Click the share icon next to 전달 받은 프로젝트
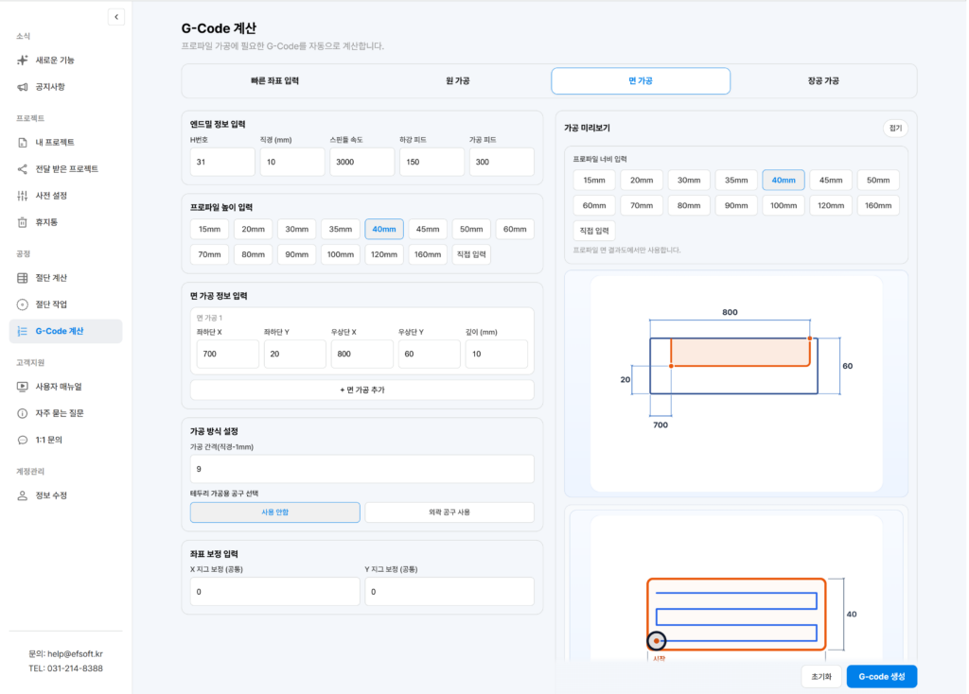 click(x=23, y=169)
